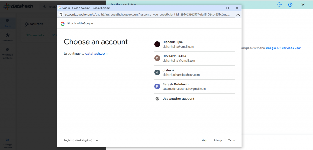Click Dishank Ojha's dark avatar picture

click(x=157, y=44)
